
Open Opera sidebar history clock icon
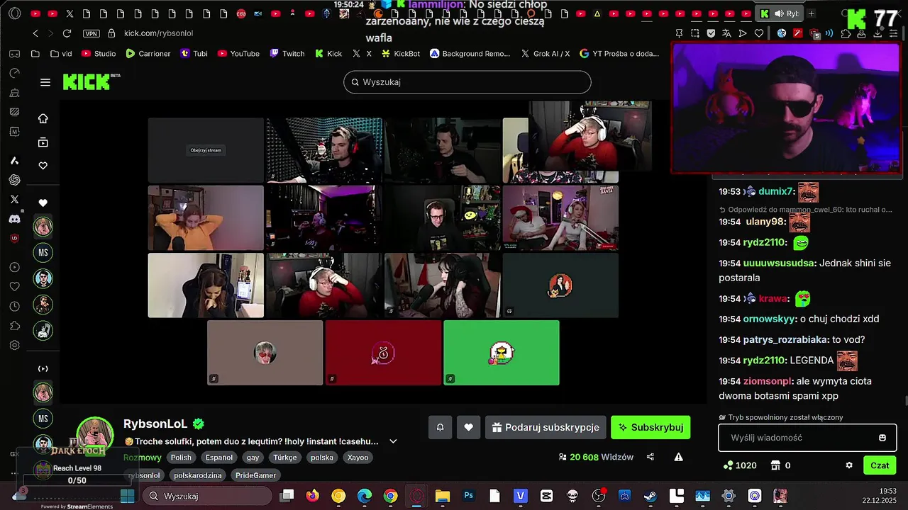[14, 307]
